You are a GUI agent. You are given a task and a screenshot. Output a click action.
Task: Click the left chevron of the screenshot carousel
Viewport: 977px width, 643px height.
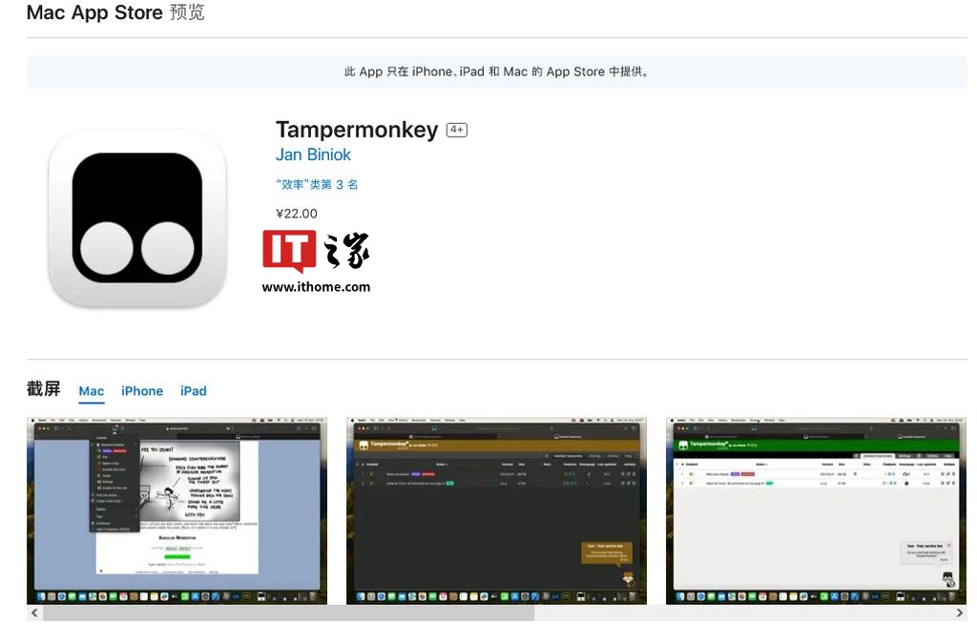(x=33, y=612)
